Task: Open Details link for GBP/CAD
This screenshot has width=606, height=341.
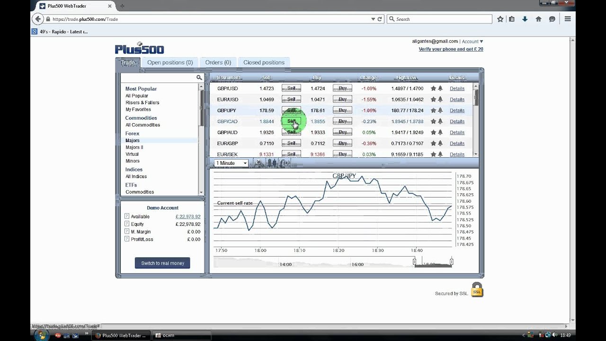Action: pos(457,121)
